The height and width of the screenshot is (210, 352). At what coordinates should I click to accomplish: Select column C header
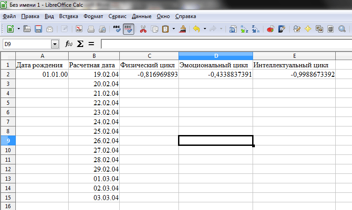coord(149,56)
